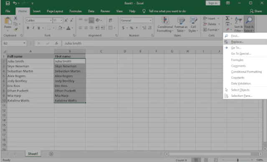Click the Fill Color bucket icon

60,28
